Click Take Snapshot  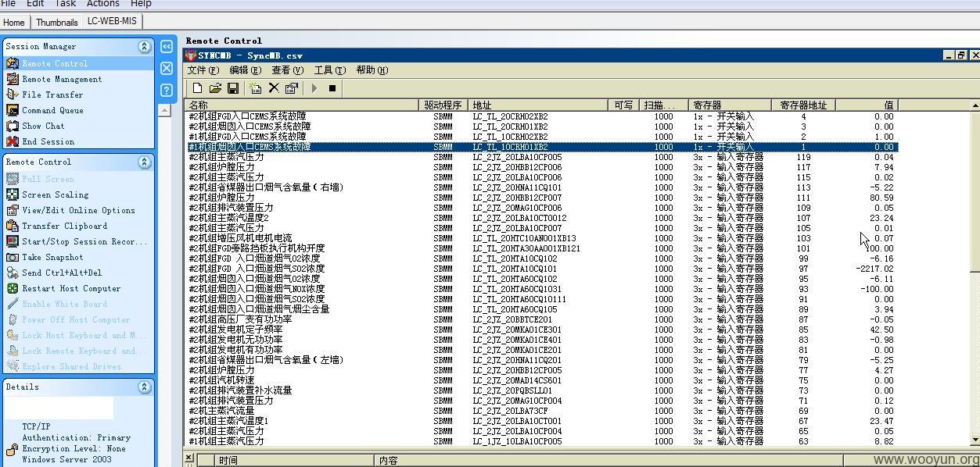tap(52, 257)
